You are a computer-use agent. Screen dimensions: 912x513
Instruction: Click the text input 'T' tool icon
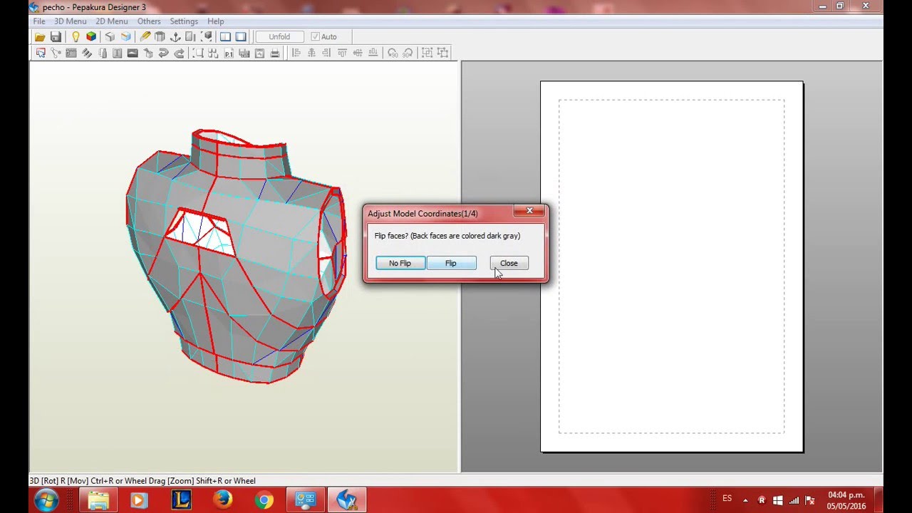tap(117, 53)
